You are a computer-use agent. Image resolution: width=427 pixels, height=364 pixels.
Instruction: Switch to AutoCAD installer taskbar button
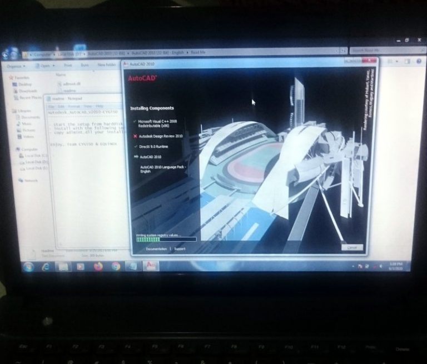151,266
